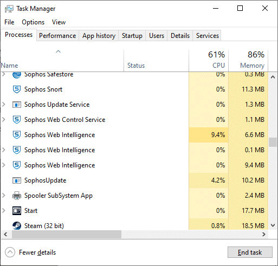Collapse view using Fewer details arrow

click(x=10, y=252)
